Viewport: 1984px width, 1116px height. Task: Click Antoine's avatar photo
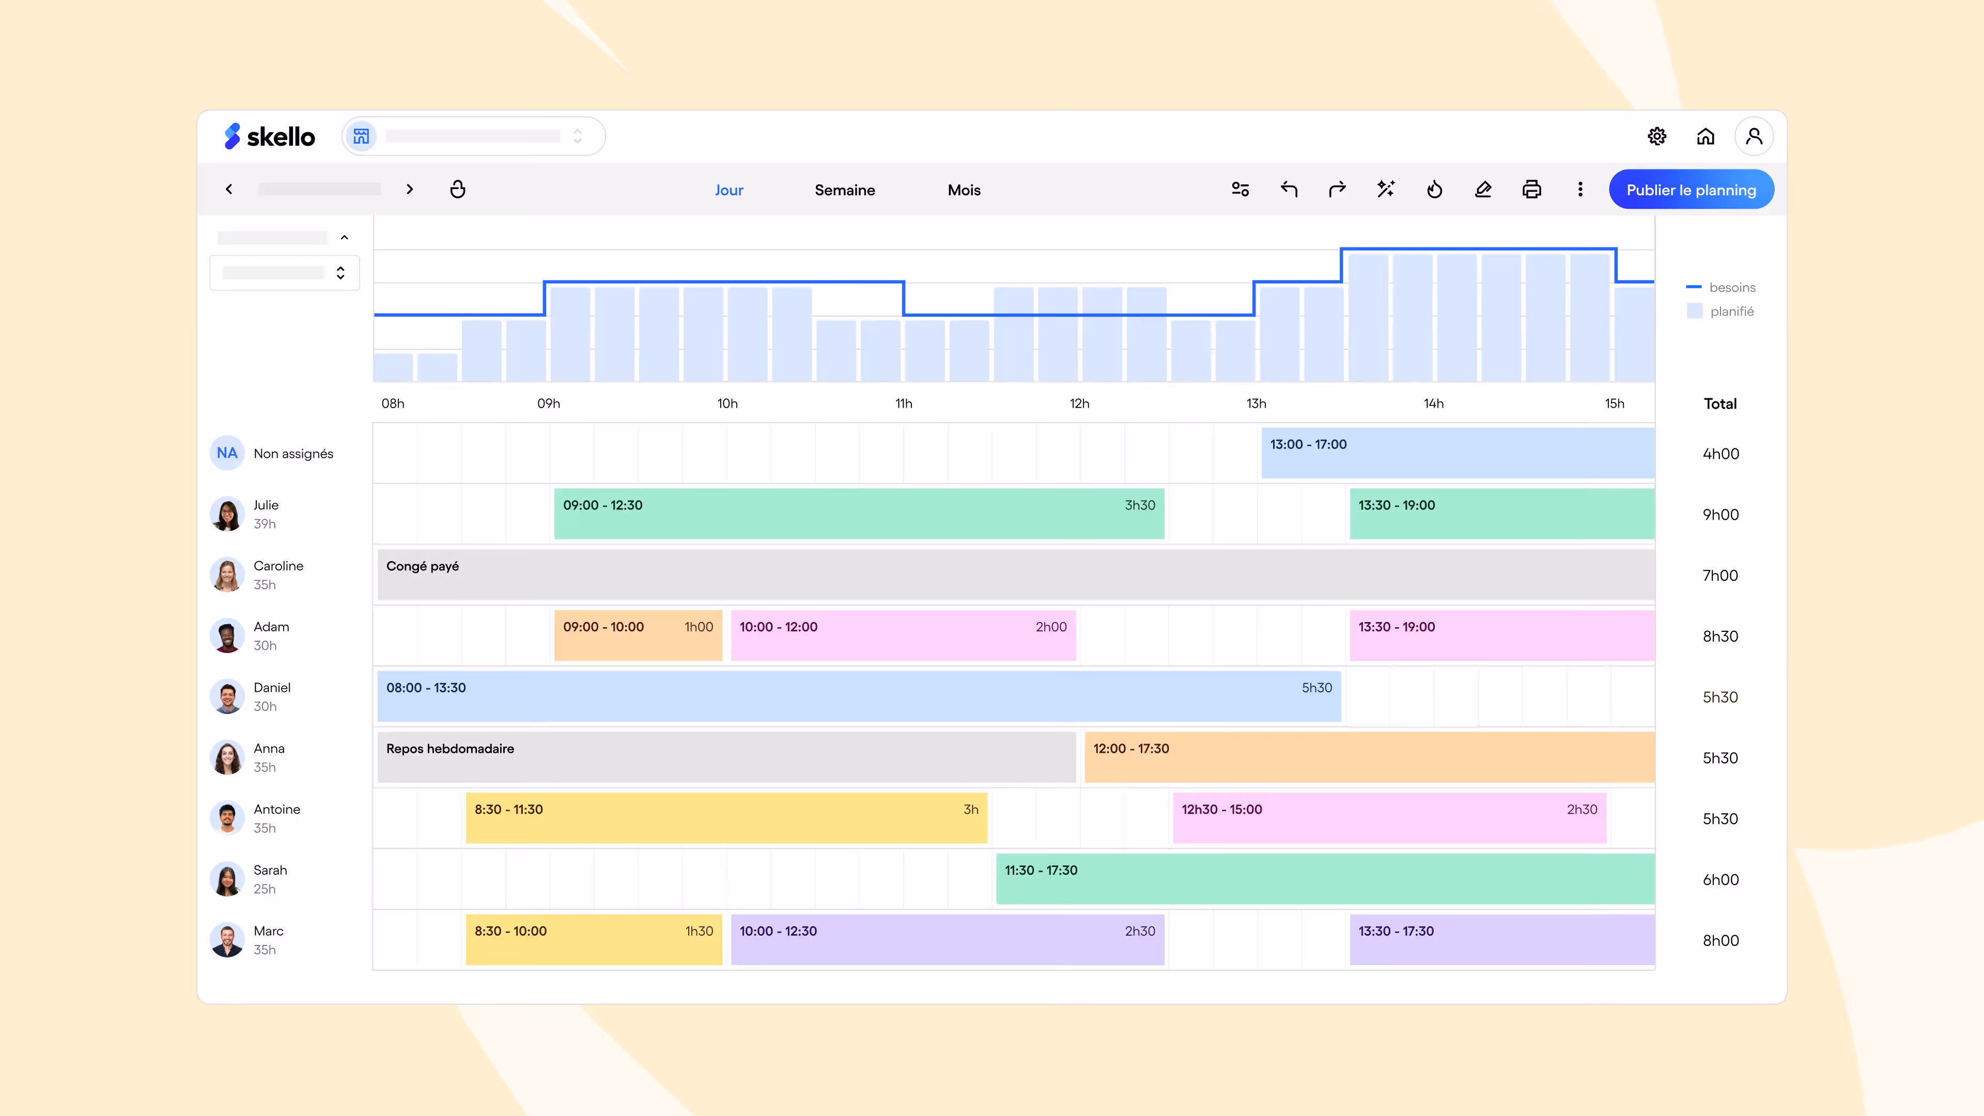[227, 818]
